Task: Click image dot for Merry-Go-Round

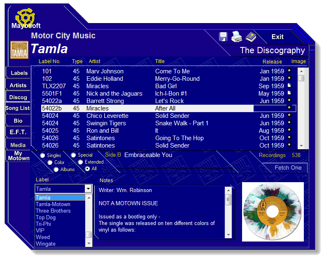Action: click(x=289, y=78)
